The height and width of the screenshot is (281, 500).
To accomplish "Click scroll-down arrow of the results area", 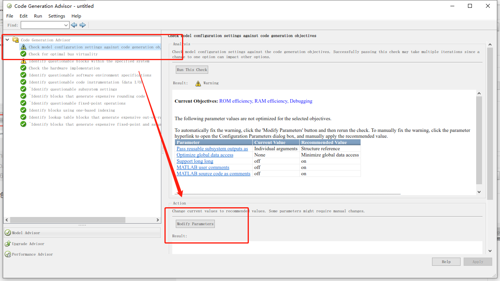I will [x=479, y=192].
